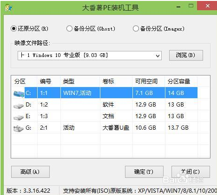This screenshot has height=195, width=217.
Task: Click the 分区容量 column header
Action: click(179, 82)
